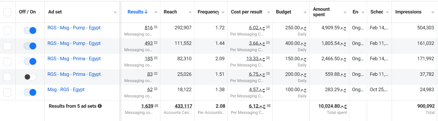Click footnote [2] next to 816 results

click(x=156, y=27)
